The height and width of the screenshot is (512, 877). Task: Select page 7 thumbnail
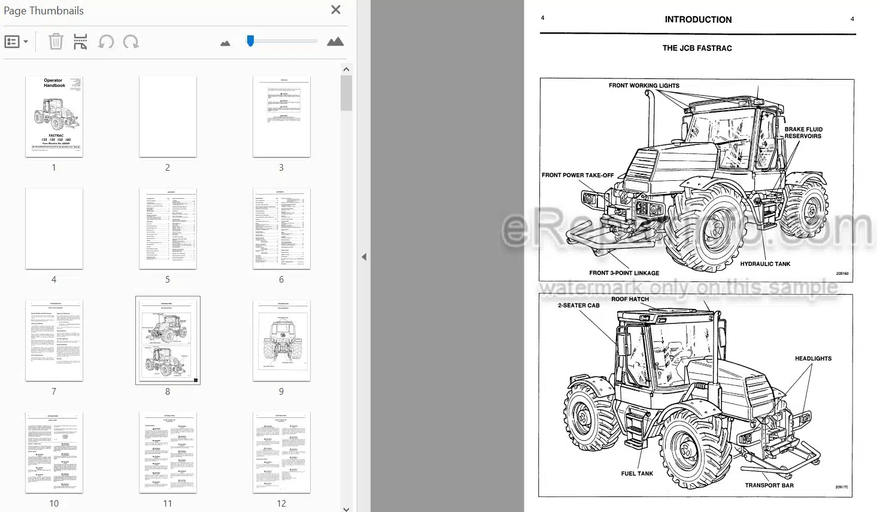click(54, 341)
